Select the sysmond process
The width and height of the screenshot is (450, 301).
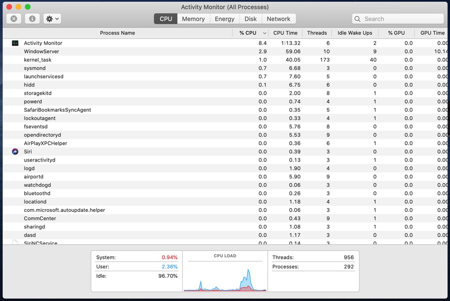tap(225, 68)
